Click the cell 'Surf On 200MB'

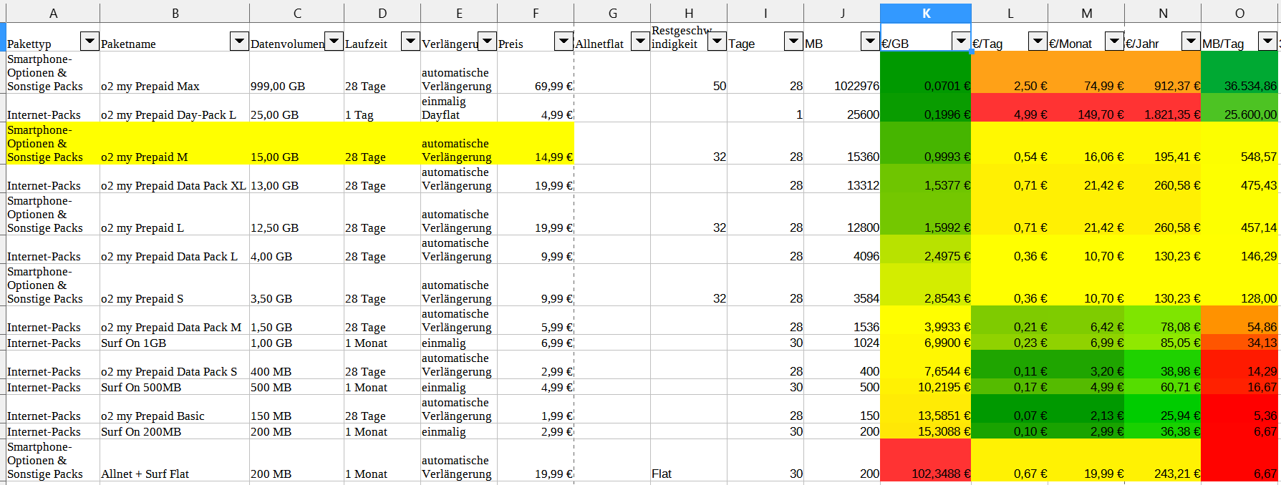[175, 431]
